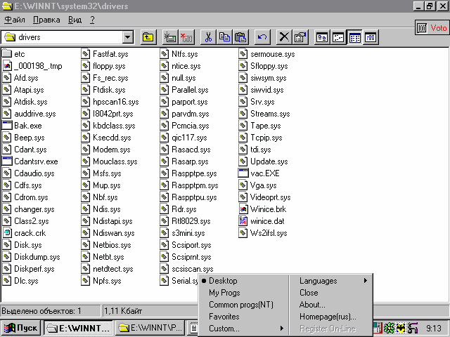
Task: Click the green flower tray icon
Action: 389,328
